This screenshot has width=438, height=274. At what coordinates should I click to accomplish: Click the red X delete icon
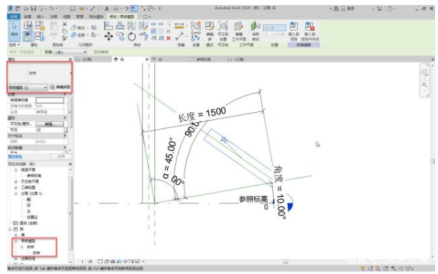(x=169, y=39)
